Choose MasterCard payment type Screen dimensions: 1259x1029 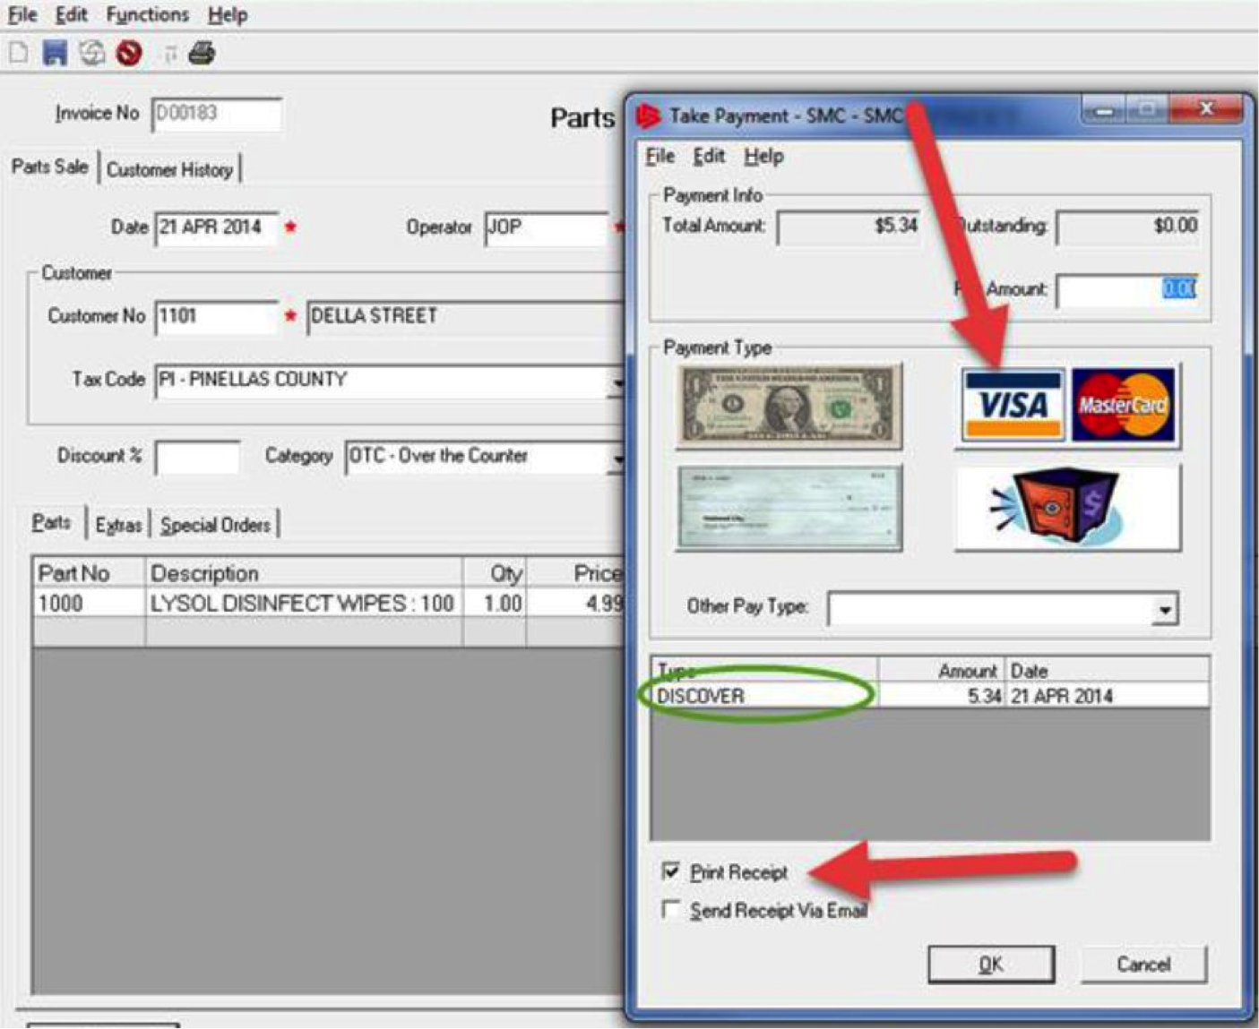pyautogui.click(x=1123, y=406)
